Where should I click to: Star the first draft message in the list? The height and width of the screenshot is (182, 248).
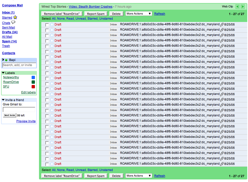(x=52, y=25)
